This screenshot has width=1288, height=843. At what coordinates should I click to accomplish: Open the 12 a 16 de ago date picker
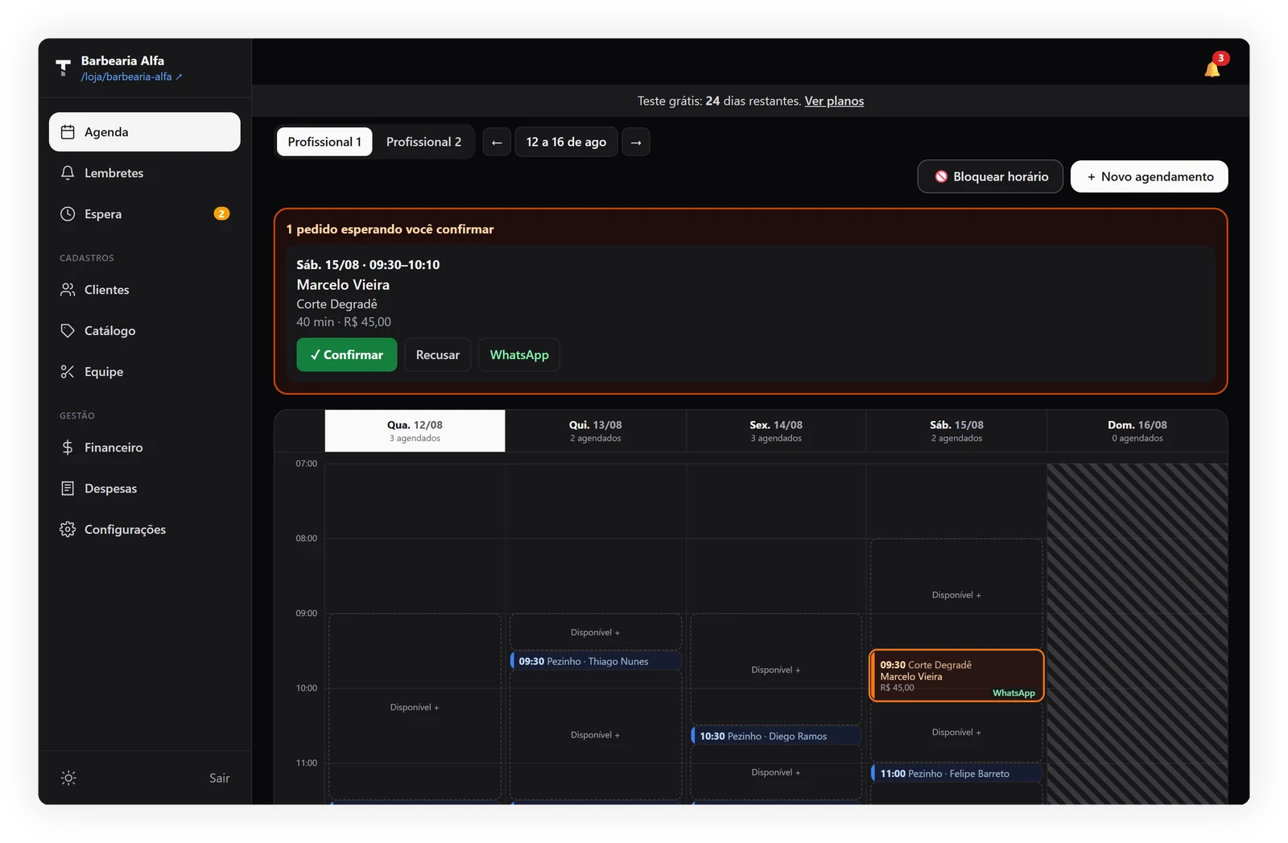coord(566,142)
